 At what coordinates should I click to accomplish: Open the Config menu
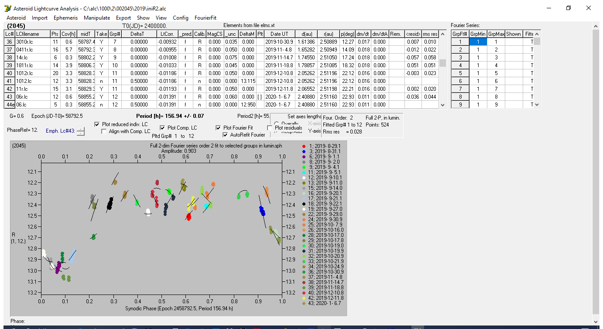181,18
